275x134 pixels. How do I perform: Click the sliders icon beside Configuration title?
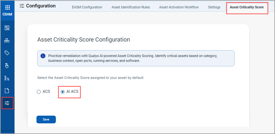pyautogui.click(x=22, y=6)
